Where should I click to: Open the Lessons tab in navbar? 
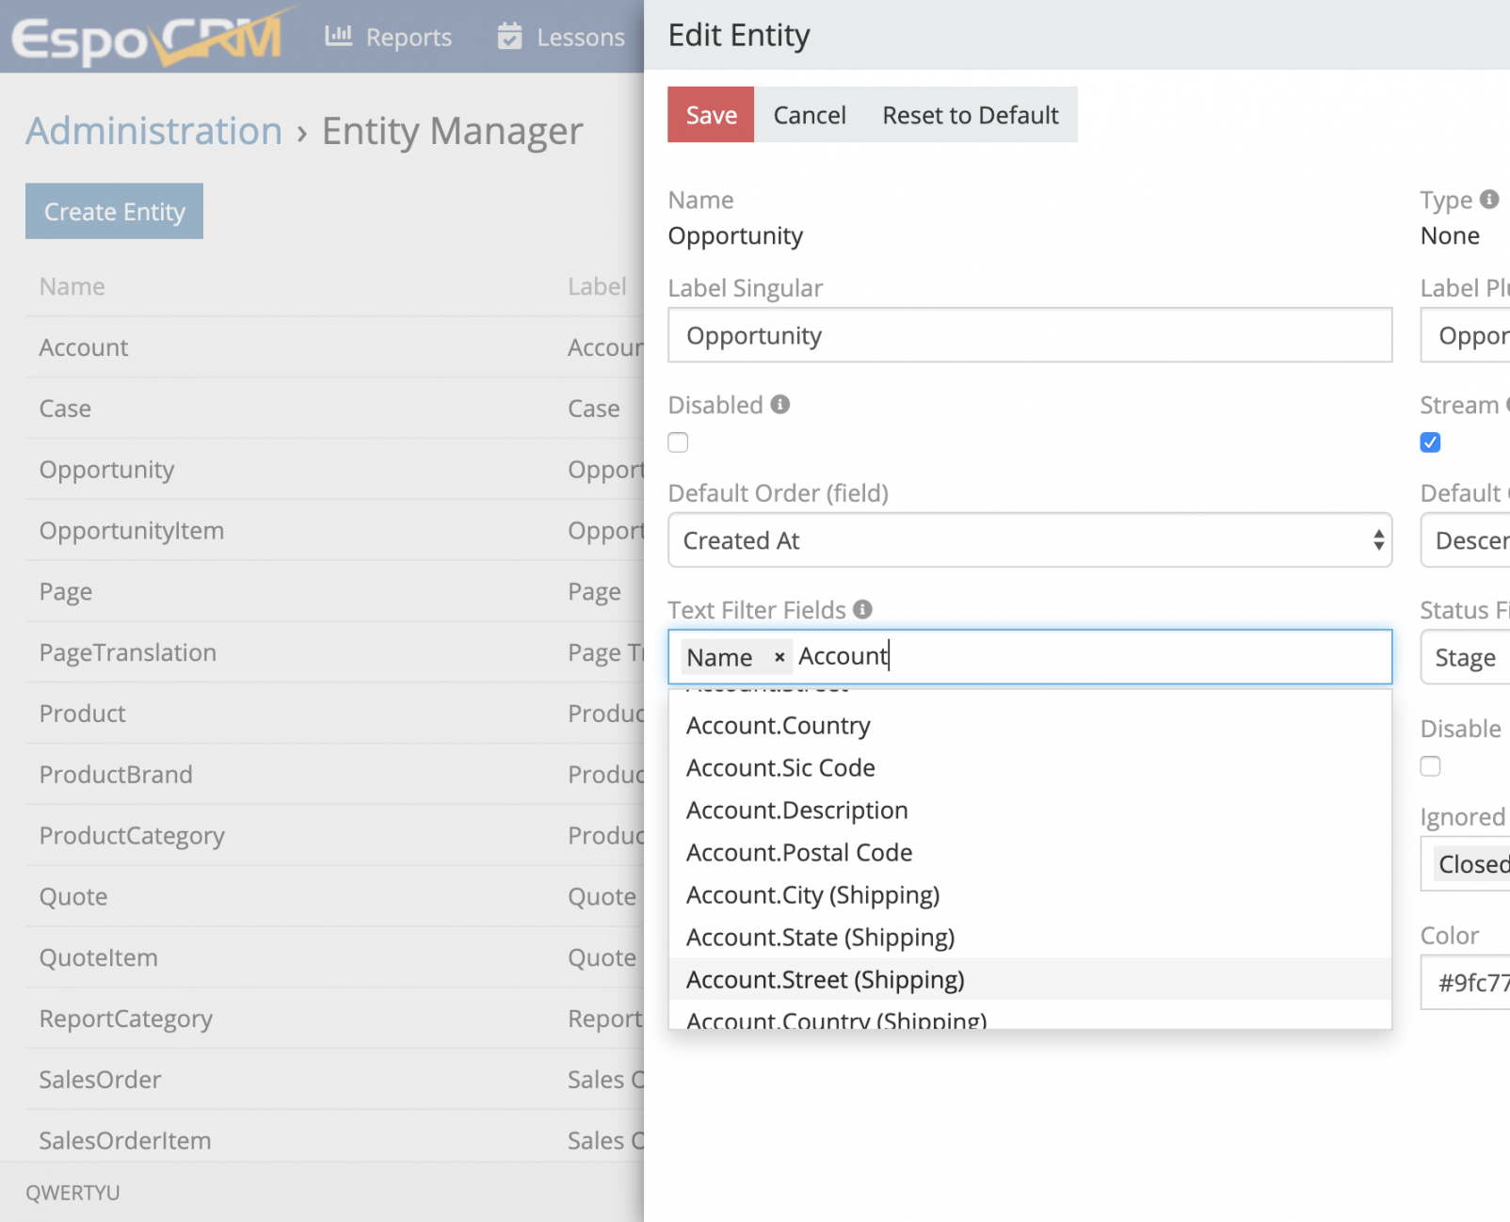[580, 38]
